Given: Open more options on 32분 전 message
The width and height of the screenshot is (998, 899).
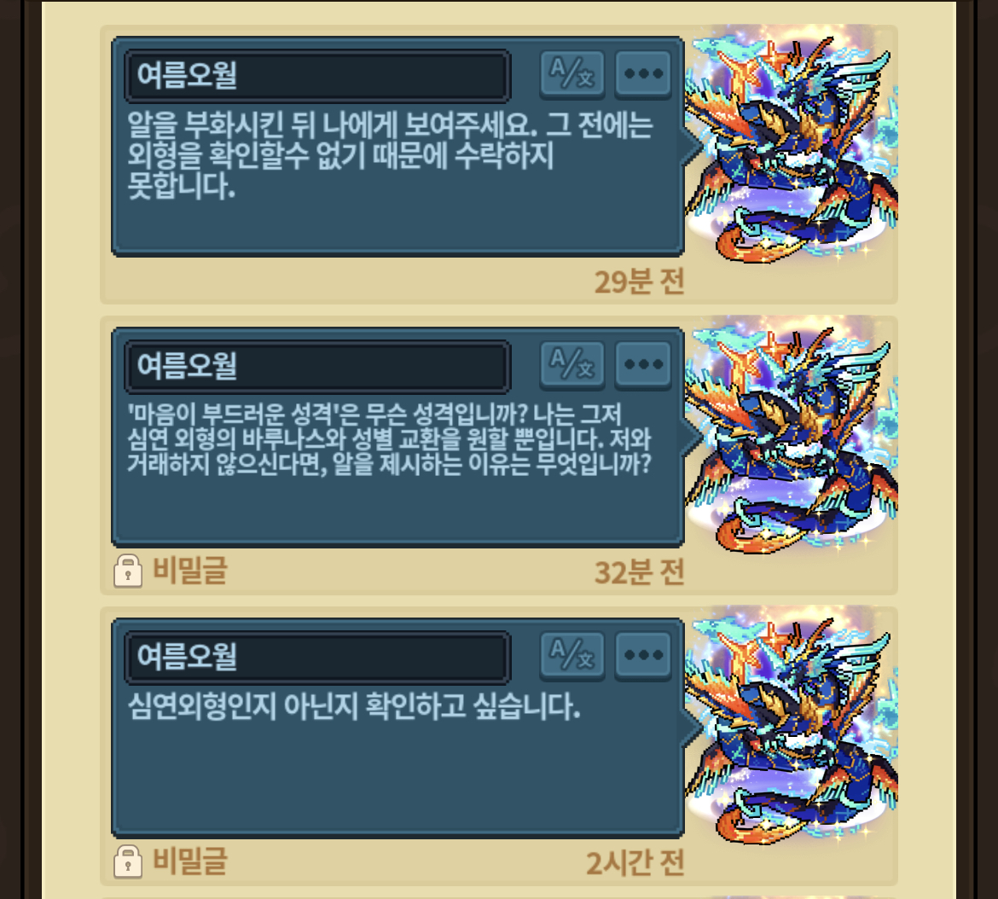Looking at the screenshot, I should (643, 365).
